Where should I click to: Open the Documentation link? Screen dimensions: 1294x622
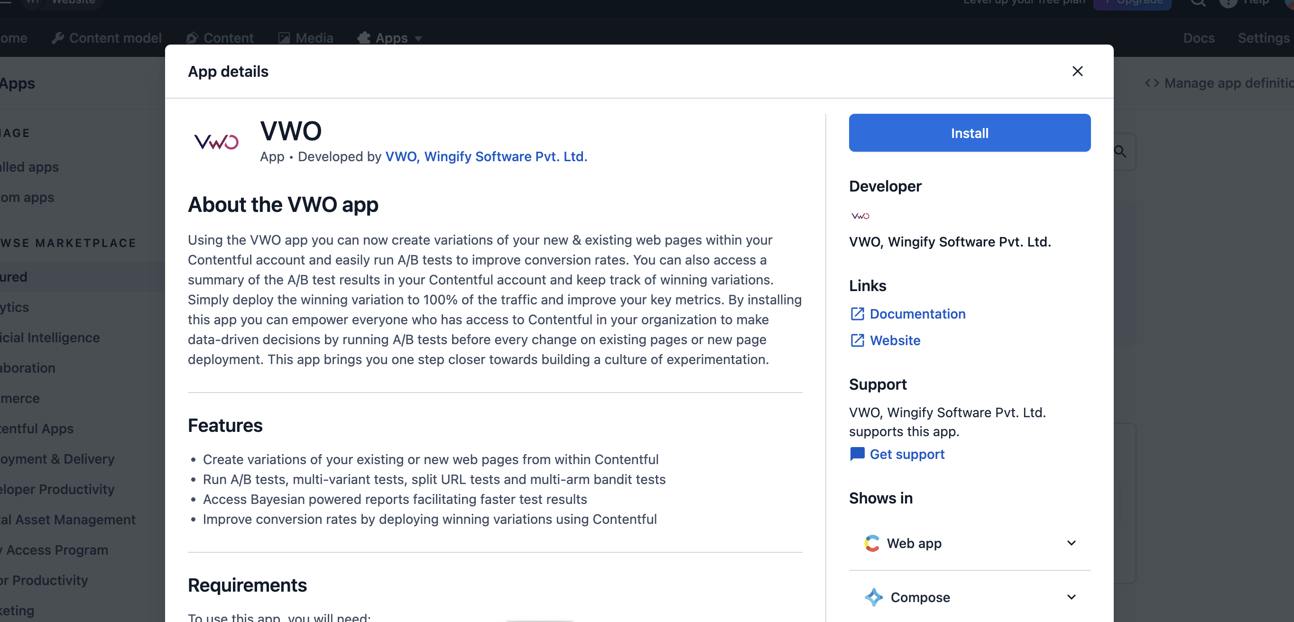(917, 314)
